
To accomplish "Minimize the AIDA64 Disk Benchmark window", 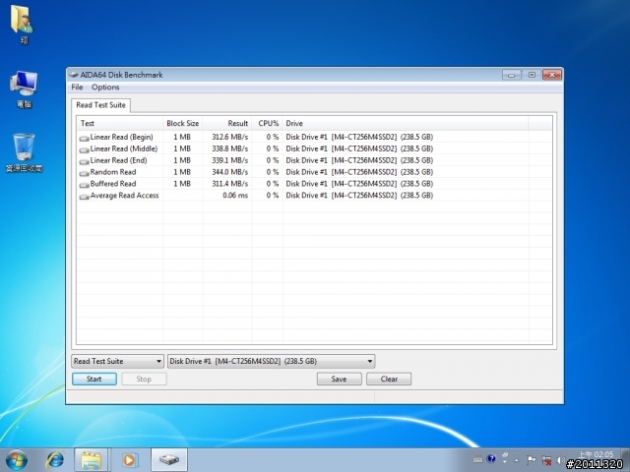I will [512, 75].
